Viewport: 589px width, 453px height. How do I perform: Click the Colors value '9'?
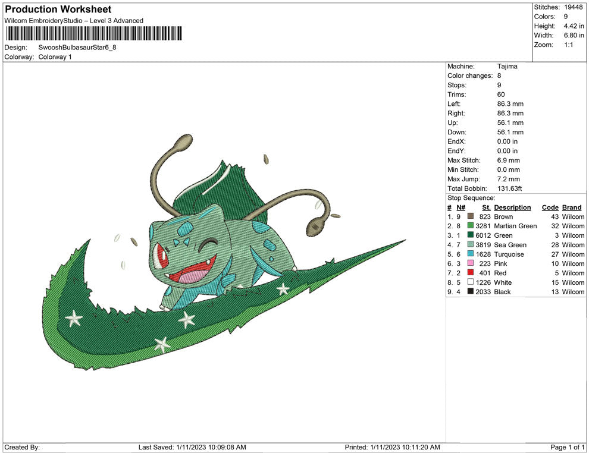pos(566,17)
